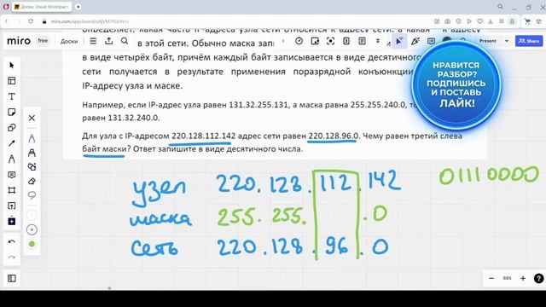This screenshot has width=546, height=307.
Task: Open the Доски board title
Action: coord(69,41)
